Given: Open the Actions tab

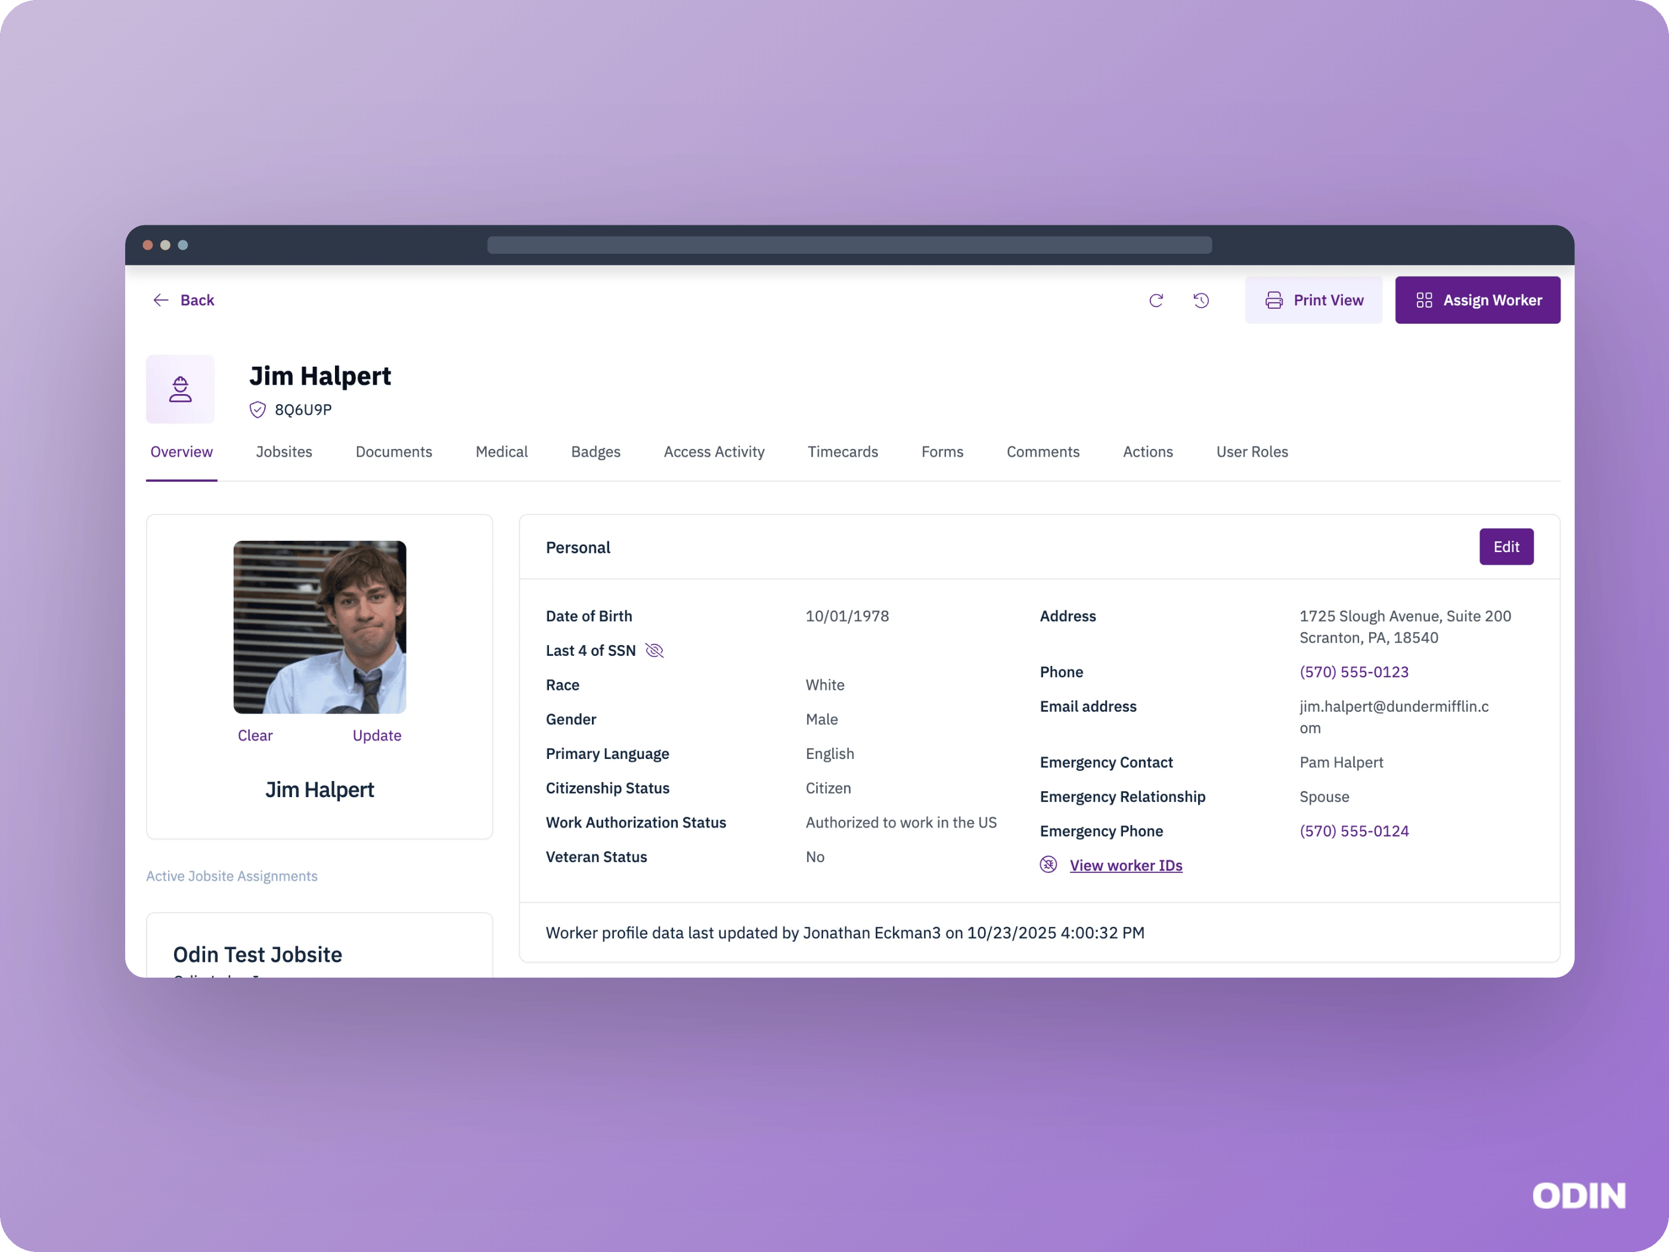Looking at the screenshot, I should (1147, 452).
